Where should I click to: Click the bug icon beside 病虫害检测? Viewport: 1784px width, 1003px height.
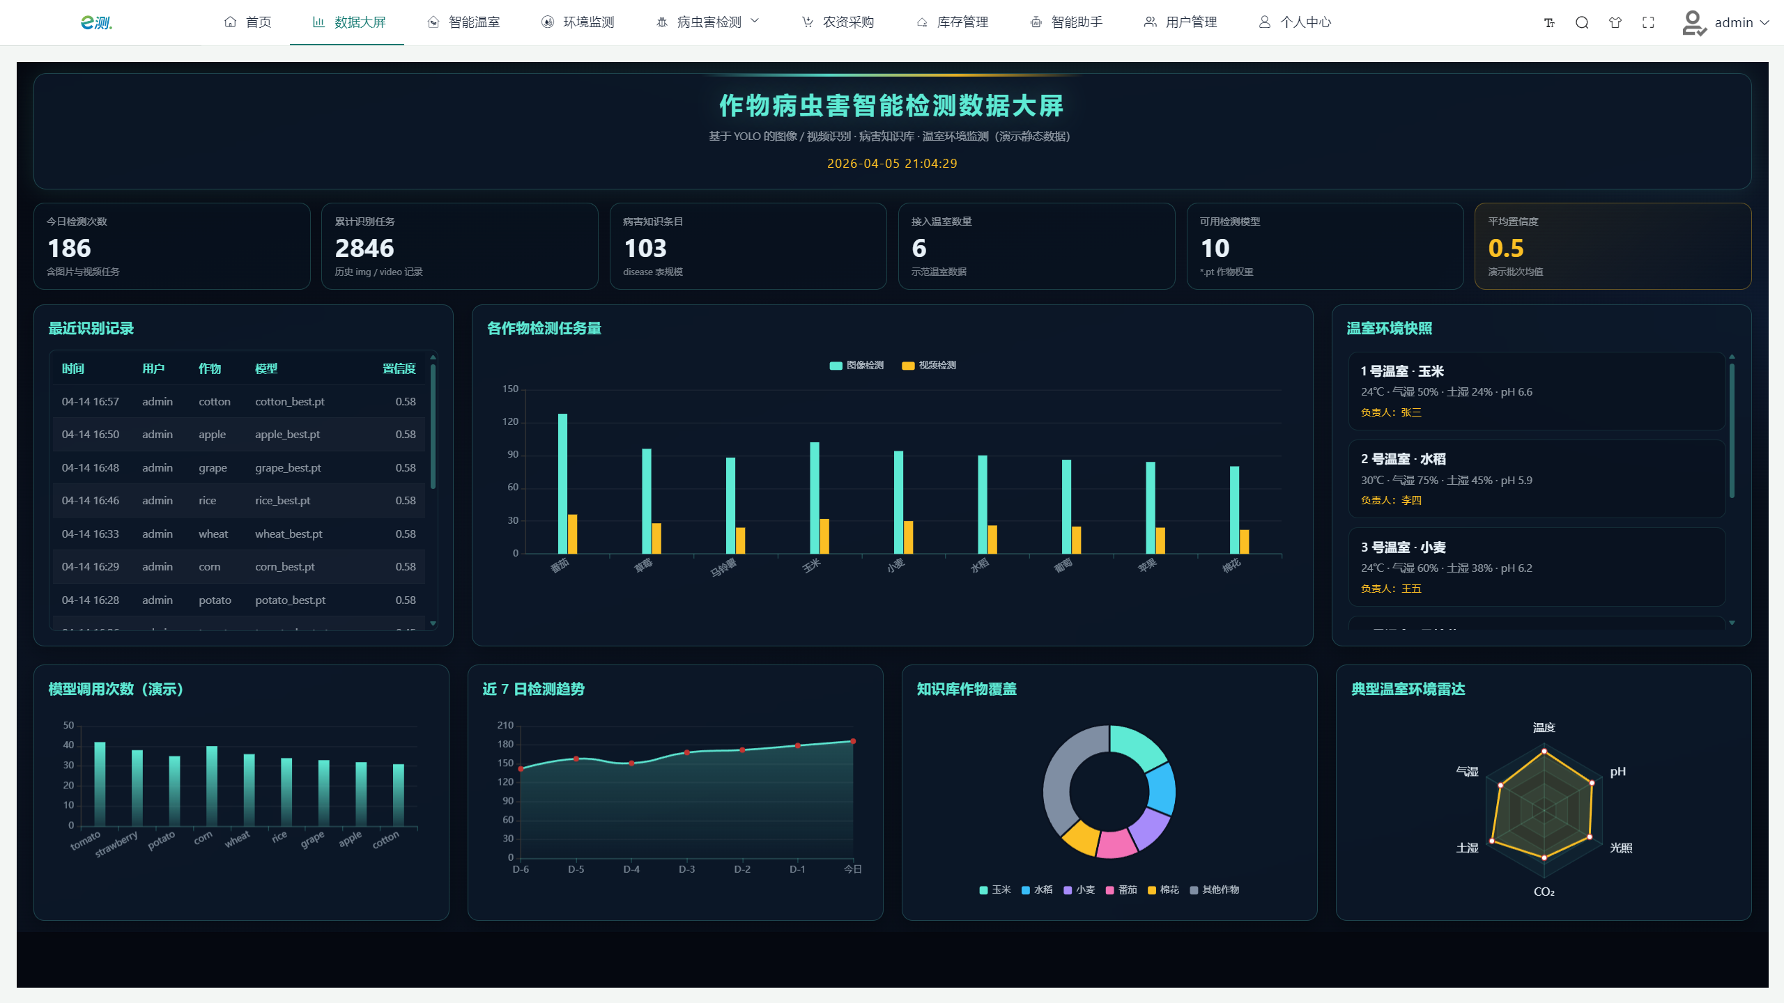pyautogui.click(x=662, y=22)
